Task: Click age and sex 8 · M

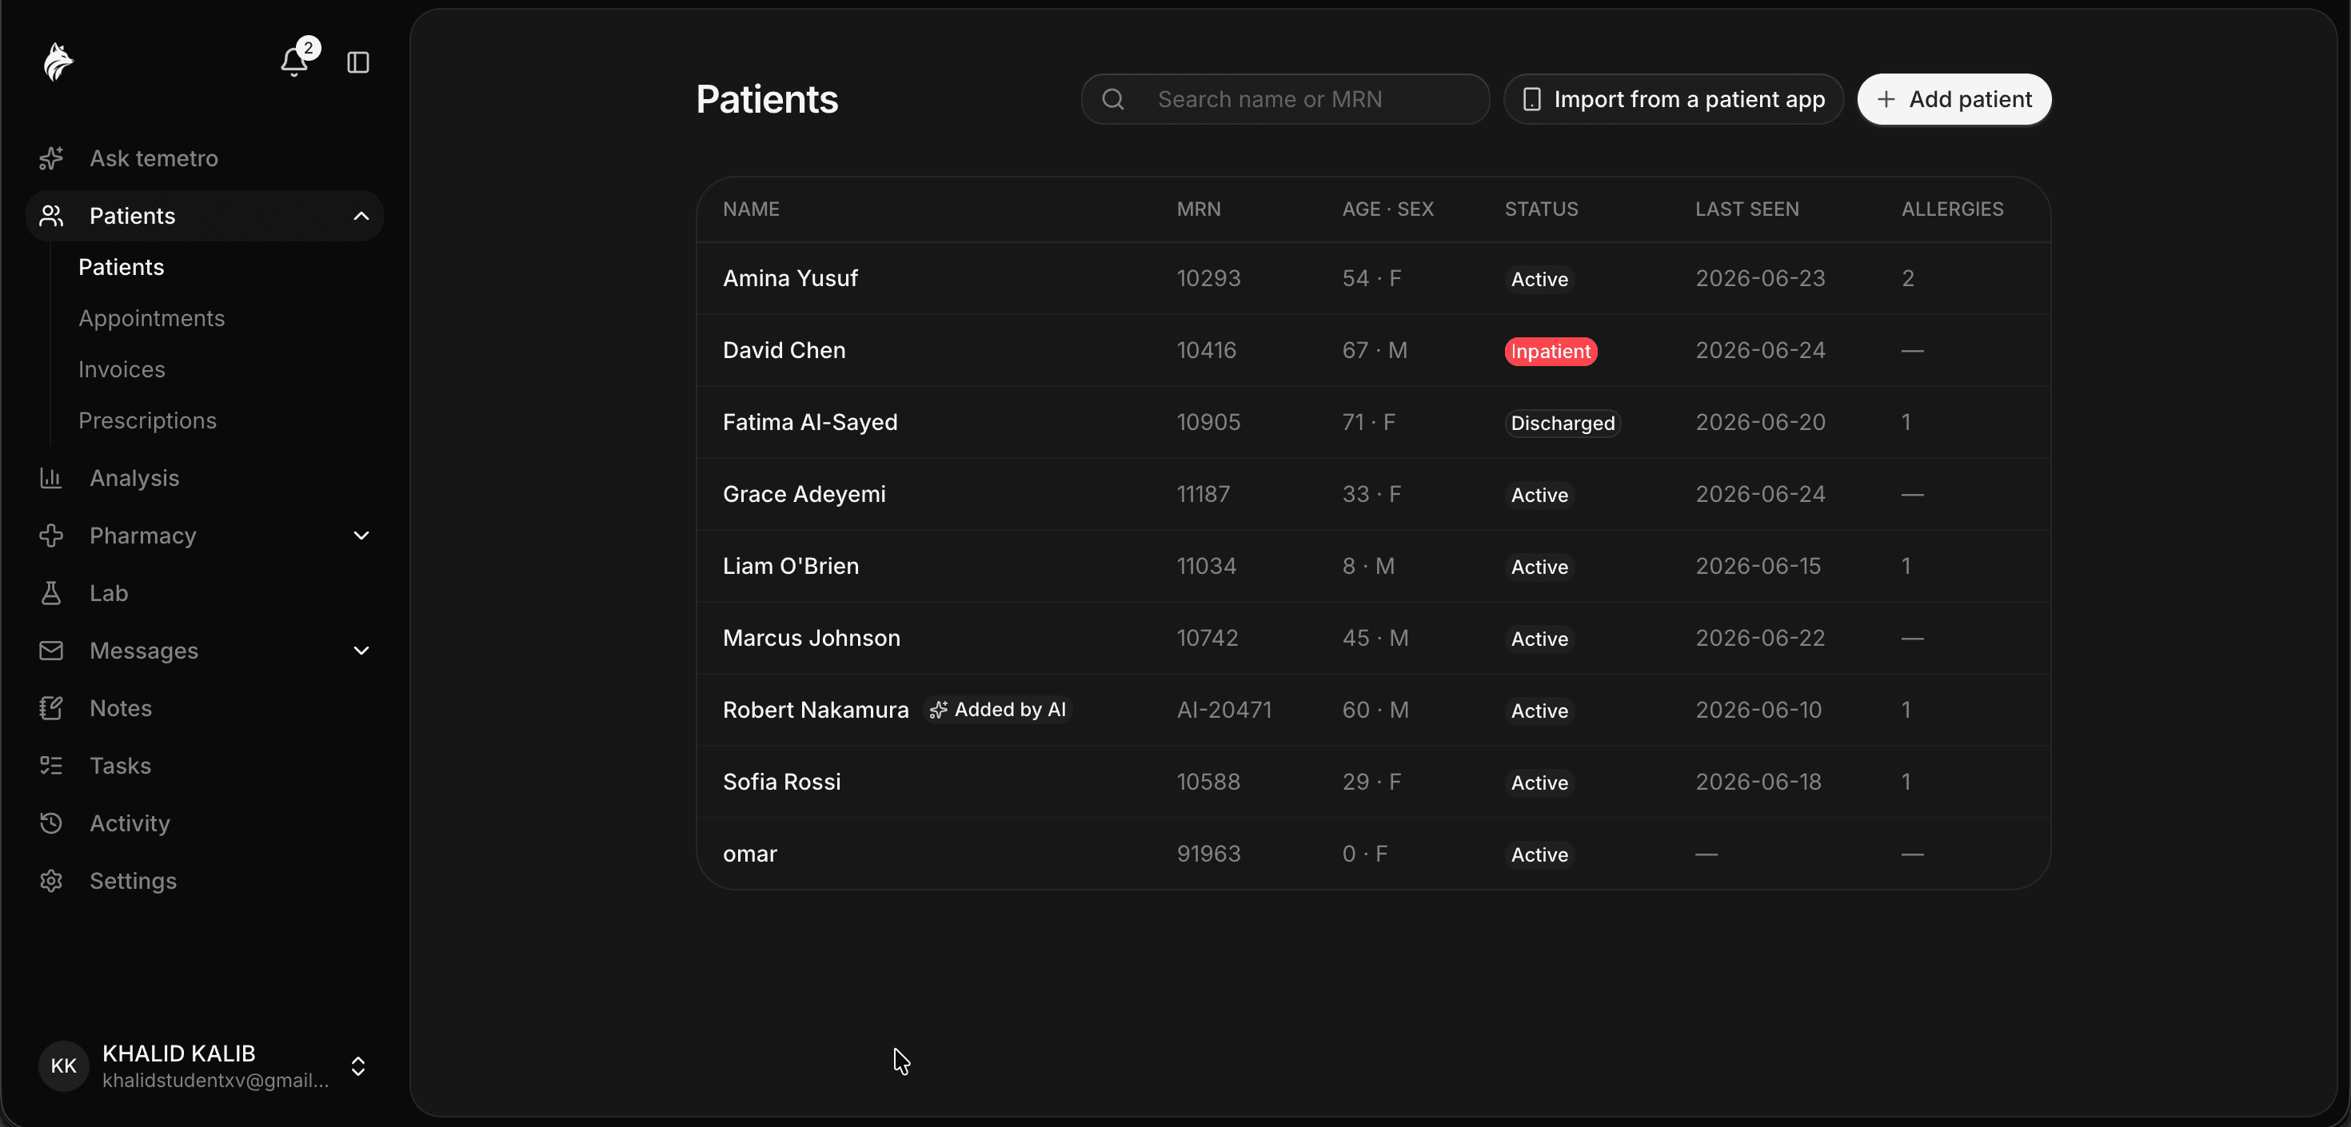Action: click(1368, 567)
